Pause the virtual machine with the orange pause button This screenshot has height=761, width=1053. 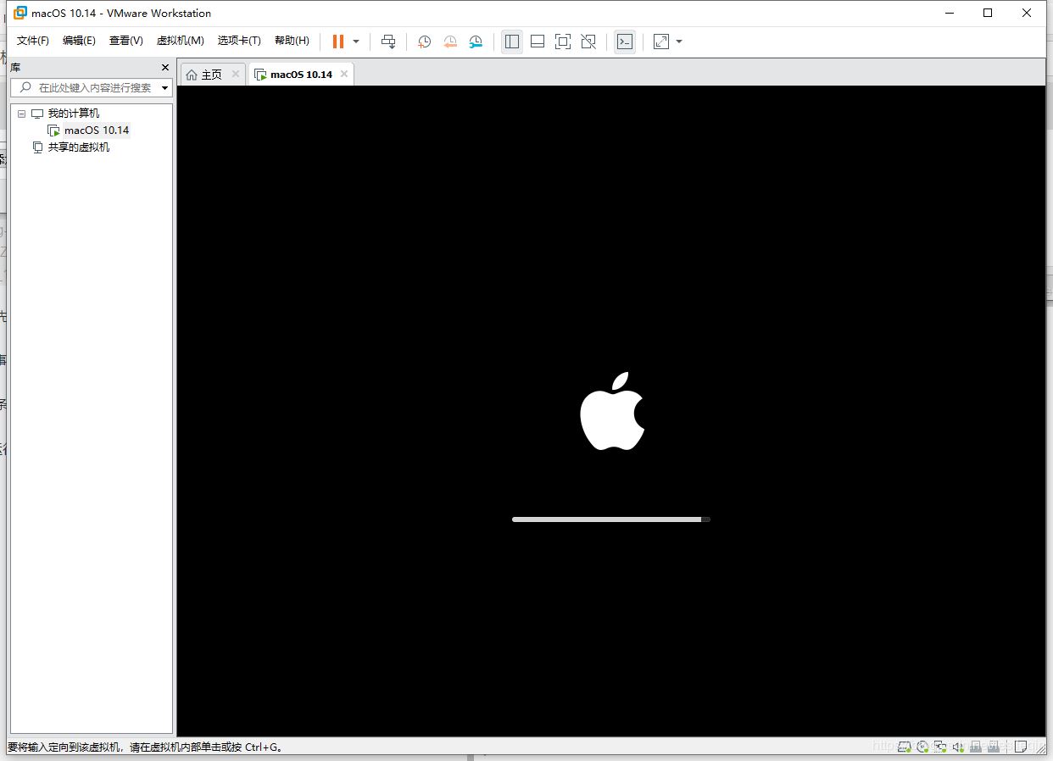tap(338, 42)
